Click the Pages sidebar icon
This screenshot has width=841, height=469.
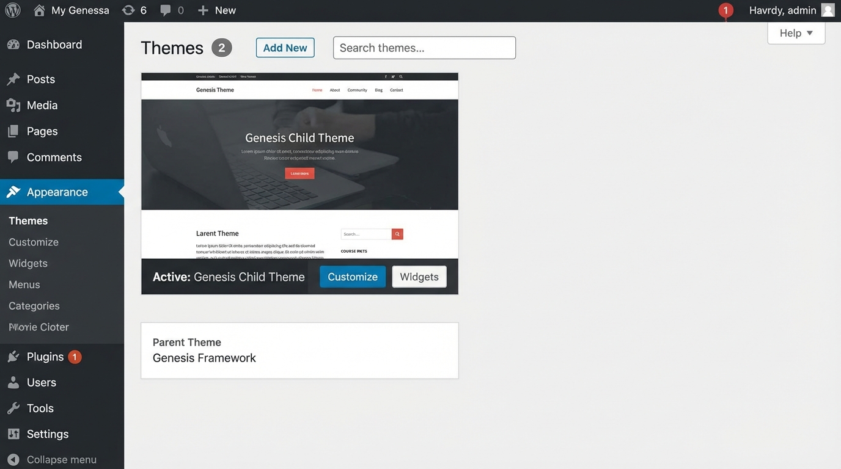13,131
